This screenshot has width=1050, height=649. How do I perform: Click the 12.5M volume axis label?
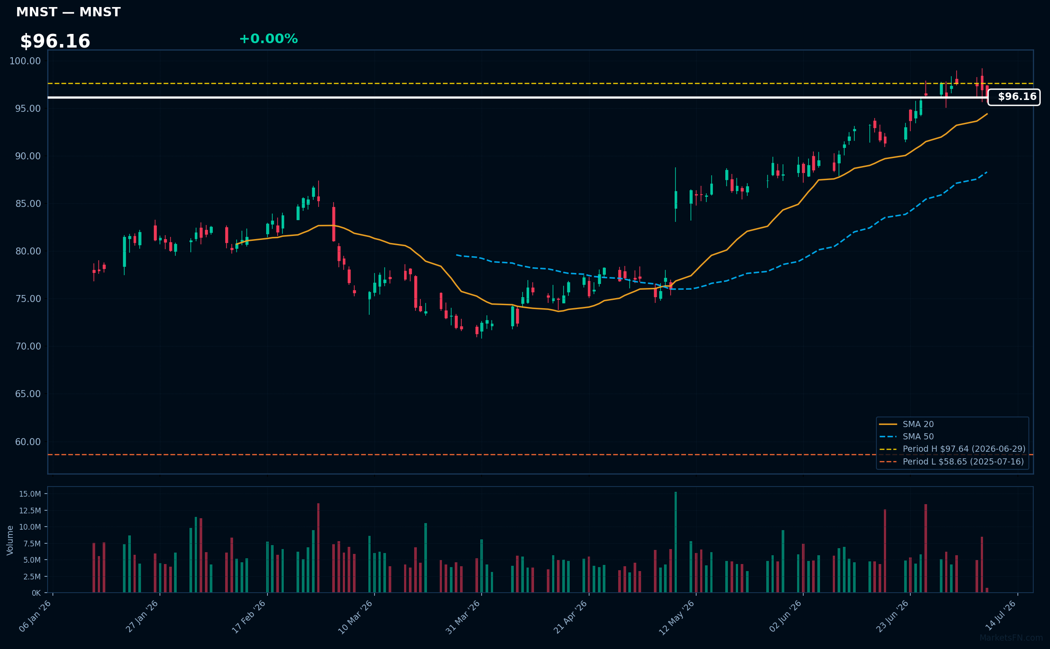pyautogui.click(x=30, y=511)
